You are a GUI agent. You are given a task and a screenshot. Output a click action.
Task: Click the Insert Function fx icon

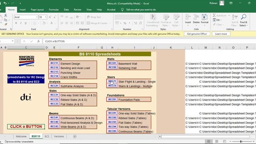pos(38,41)
